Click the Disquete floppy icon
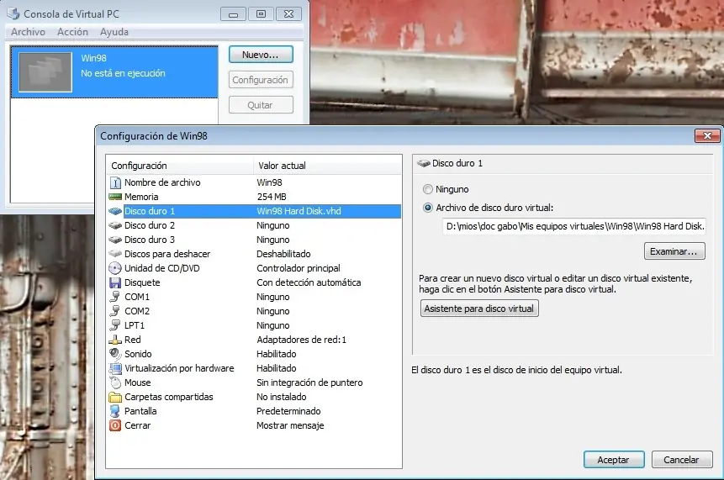This screenshot has width=724, height=480. pos(115,282)
